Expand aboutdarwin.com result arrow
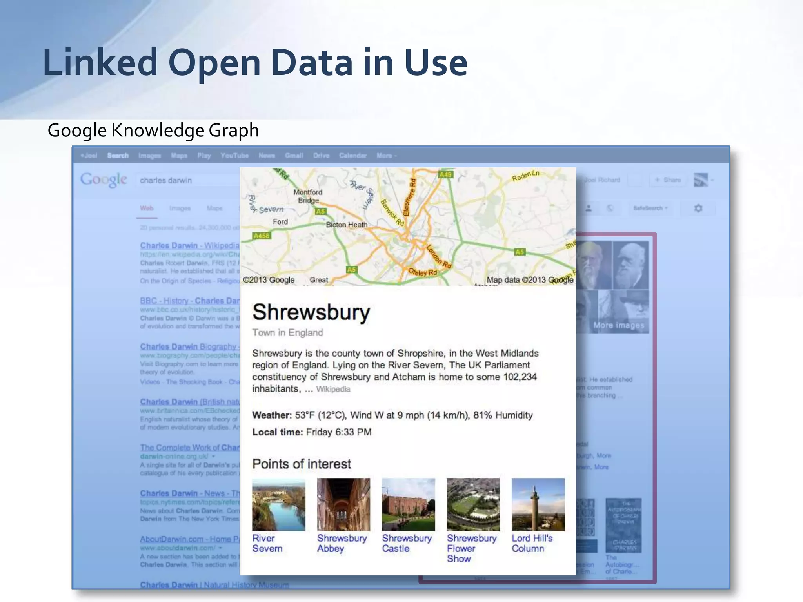The height and width of the screenshot is (602, 803). (220, 548)
